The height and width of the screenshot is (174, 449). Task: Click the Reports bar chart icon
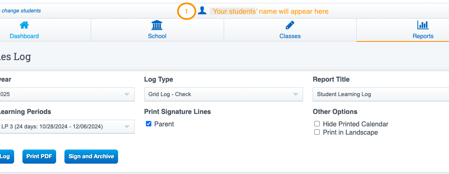[x=423, y=25]
